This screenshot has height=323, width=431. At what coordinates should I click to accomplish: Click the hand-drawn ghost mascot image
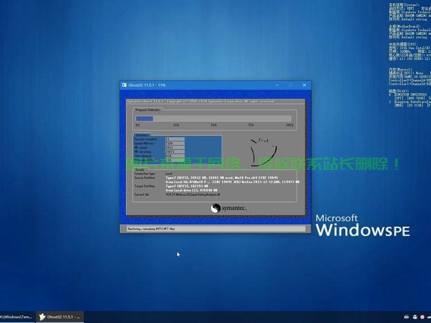coord(262,152)
